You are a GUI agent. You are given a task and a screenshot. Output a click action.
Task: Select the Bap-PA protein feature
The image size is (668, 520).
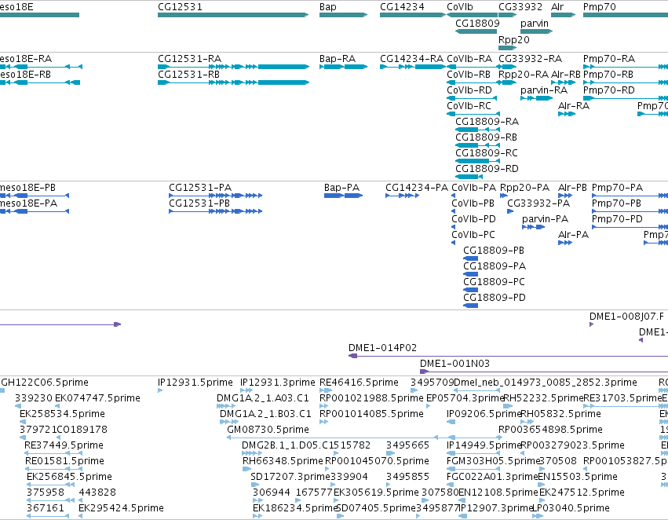pos(343,196)
